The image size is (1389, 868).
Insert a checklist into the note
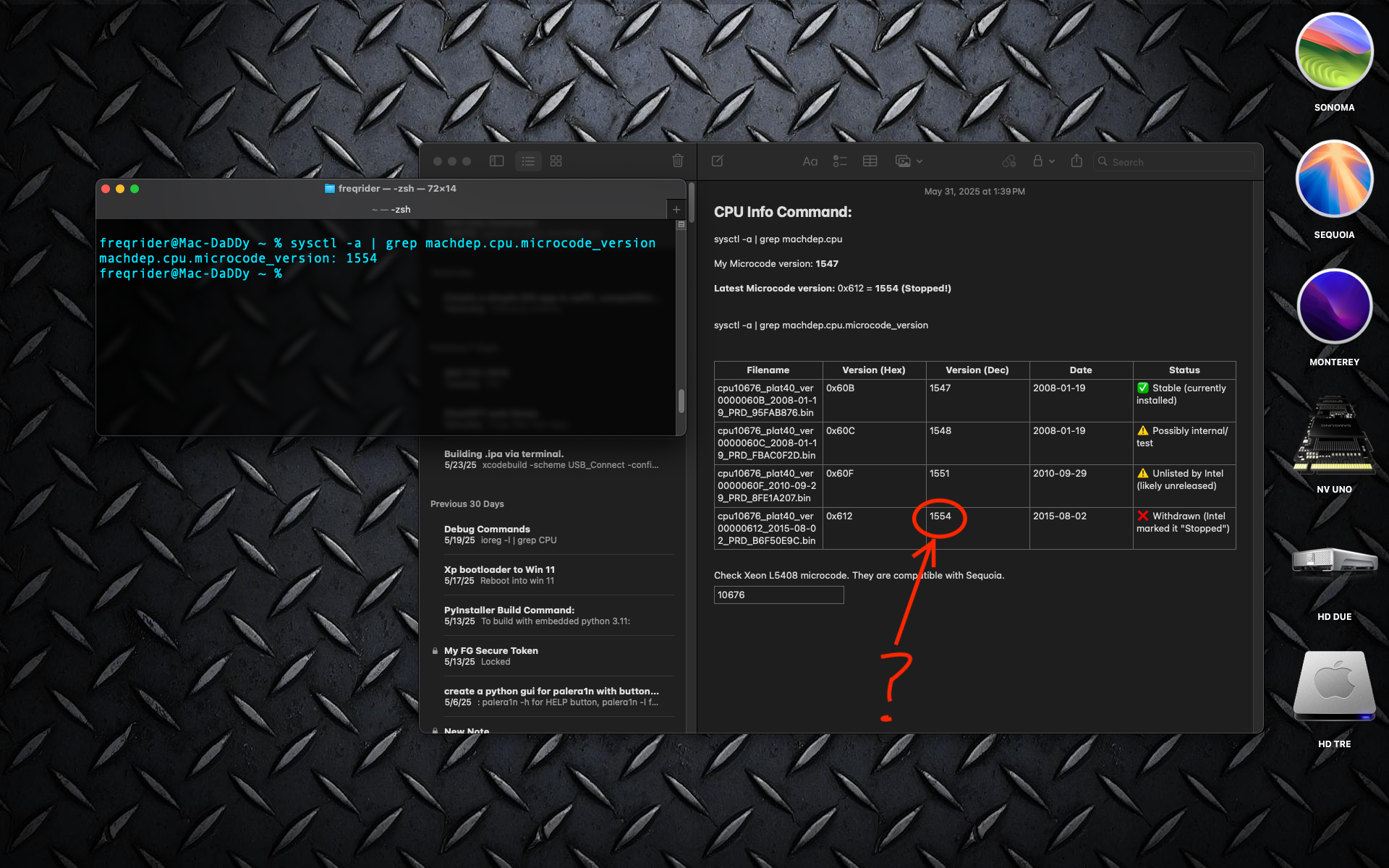(840, 161)
